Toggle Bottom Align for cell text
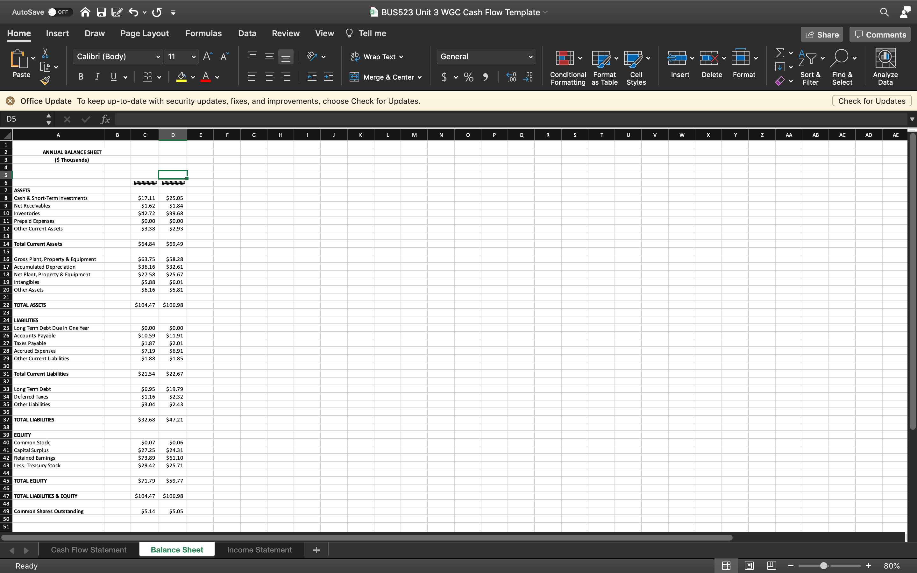The image size is (917, 573). [286, 57]
